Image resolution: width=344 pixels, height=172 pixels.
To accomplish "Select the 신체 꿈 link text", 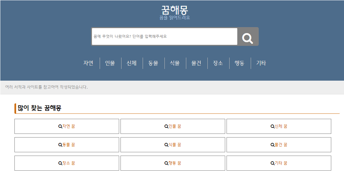I will click(x=281, y=126).
